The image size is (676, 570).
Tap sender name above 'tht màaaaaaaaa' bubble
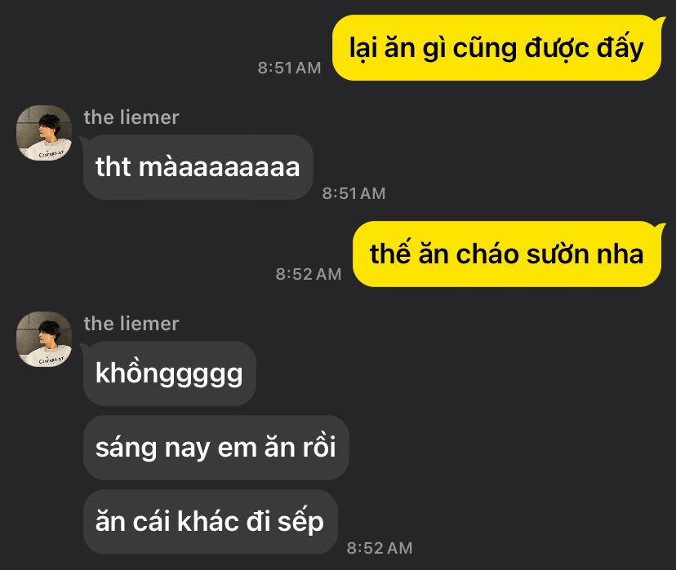point(131,117)
